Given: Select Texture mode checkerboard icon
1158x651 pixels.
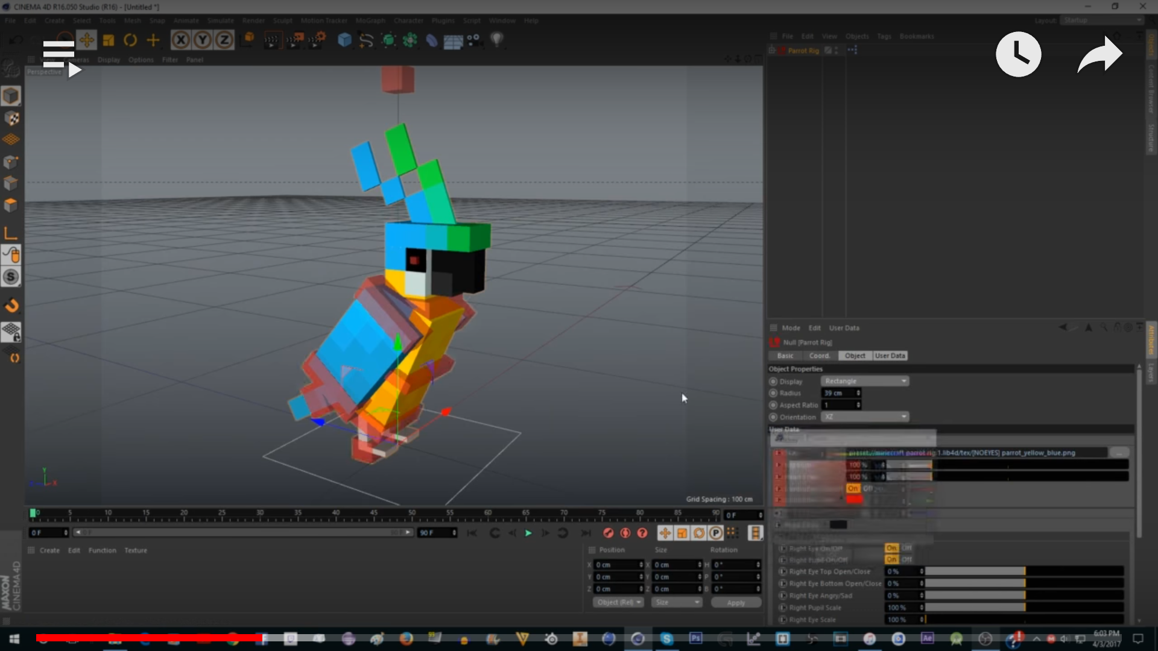Looking at the screenshot, I should pos(11,118).
